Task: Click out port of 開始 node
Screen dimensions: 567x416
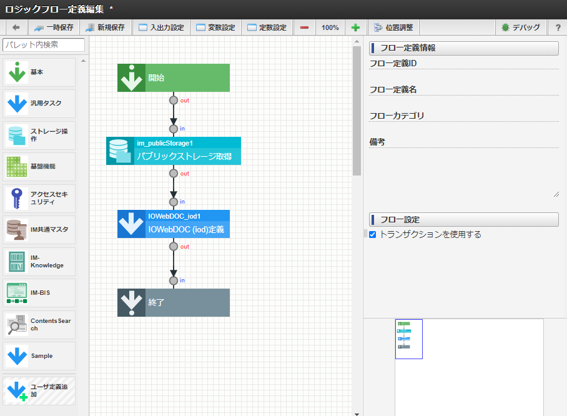Action: (174, 100)
